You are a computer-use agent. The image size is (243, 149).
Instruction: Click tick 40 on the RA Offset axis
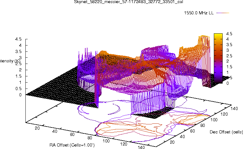point(55,131)
